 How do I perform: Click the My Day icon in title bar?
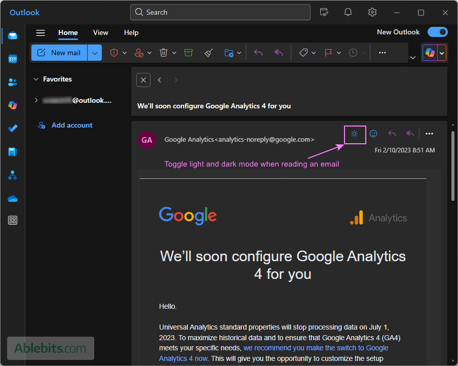coord(324,12)
